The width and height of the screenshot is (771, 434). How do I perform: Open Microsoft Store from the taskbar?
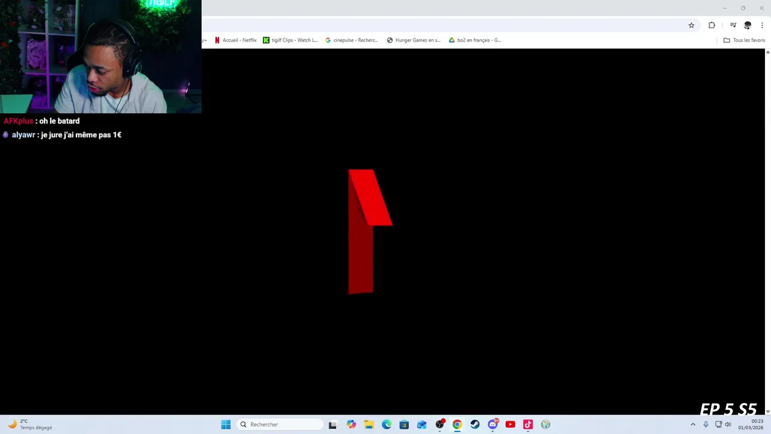404,424
